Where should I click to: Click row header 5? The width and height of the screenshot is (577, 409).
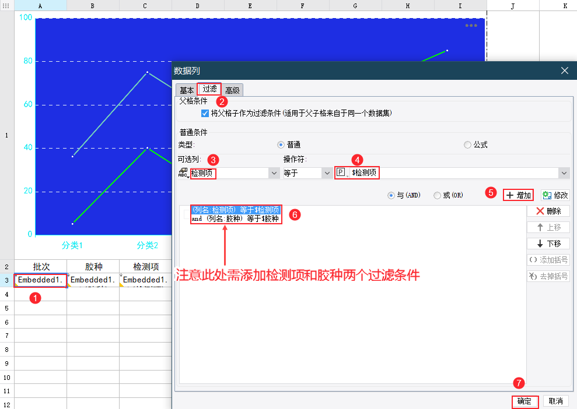pyautogui.click(x=7, y=308)
